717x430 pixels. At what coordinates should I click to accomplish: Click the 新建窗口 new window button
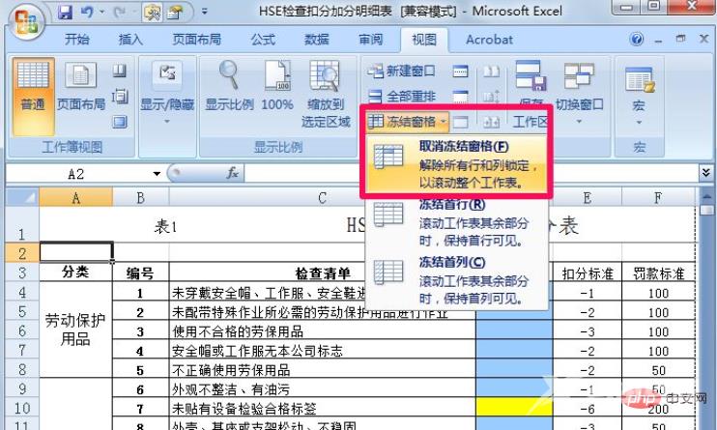[x=402, y=72]
